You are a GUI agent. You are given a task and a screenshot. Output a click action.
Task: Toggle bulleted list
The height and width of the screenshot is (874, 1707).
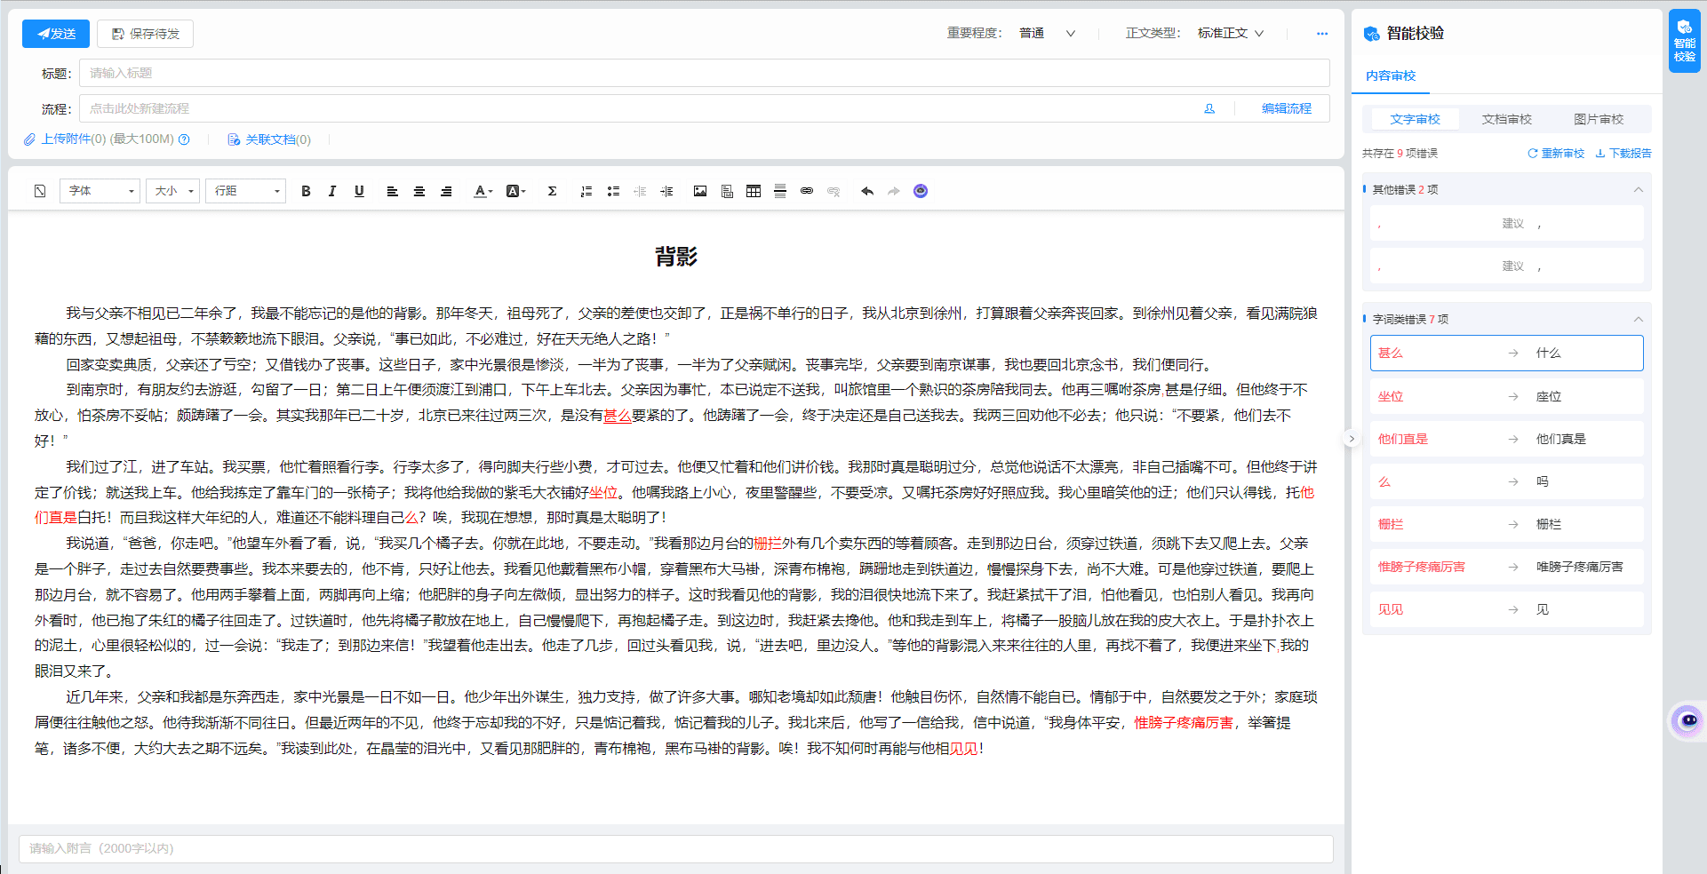pos(613,191)
